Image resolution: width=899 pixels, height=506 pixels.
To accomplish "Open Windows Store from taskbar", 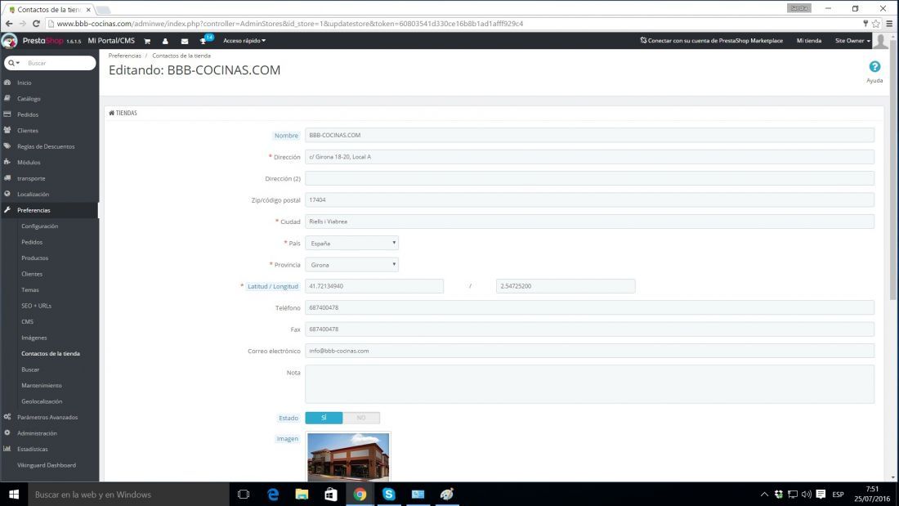I will coord(331,494).
